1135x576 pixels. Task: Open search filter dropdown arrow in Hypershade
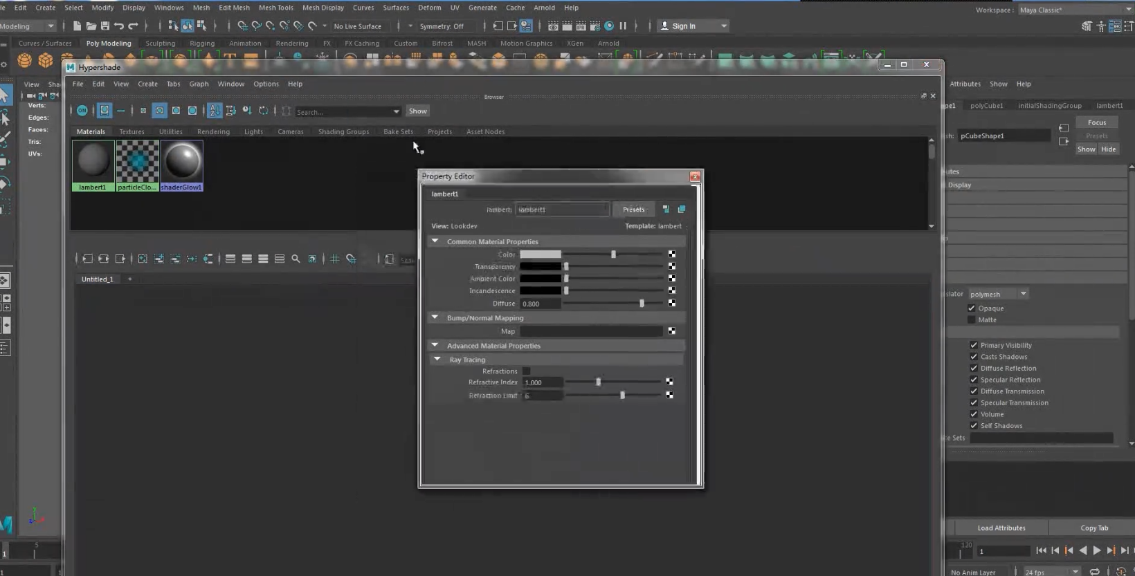pos(396,111)
